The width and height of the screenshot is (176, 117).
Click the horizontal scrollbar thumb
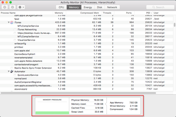coord(78,93)
